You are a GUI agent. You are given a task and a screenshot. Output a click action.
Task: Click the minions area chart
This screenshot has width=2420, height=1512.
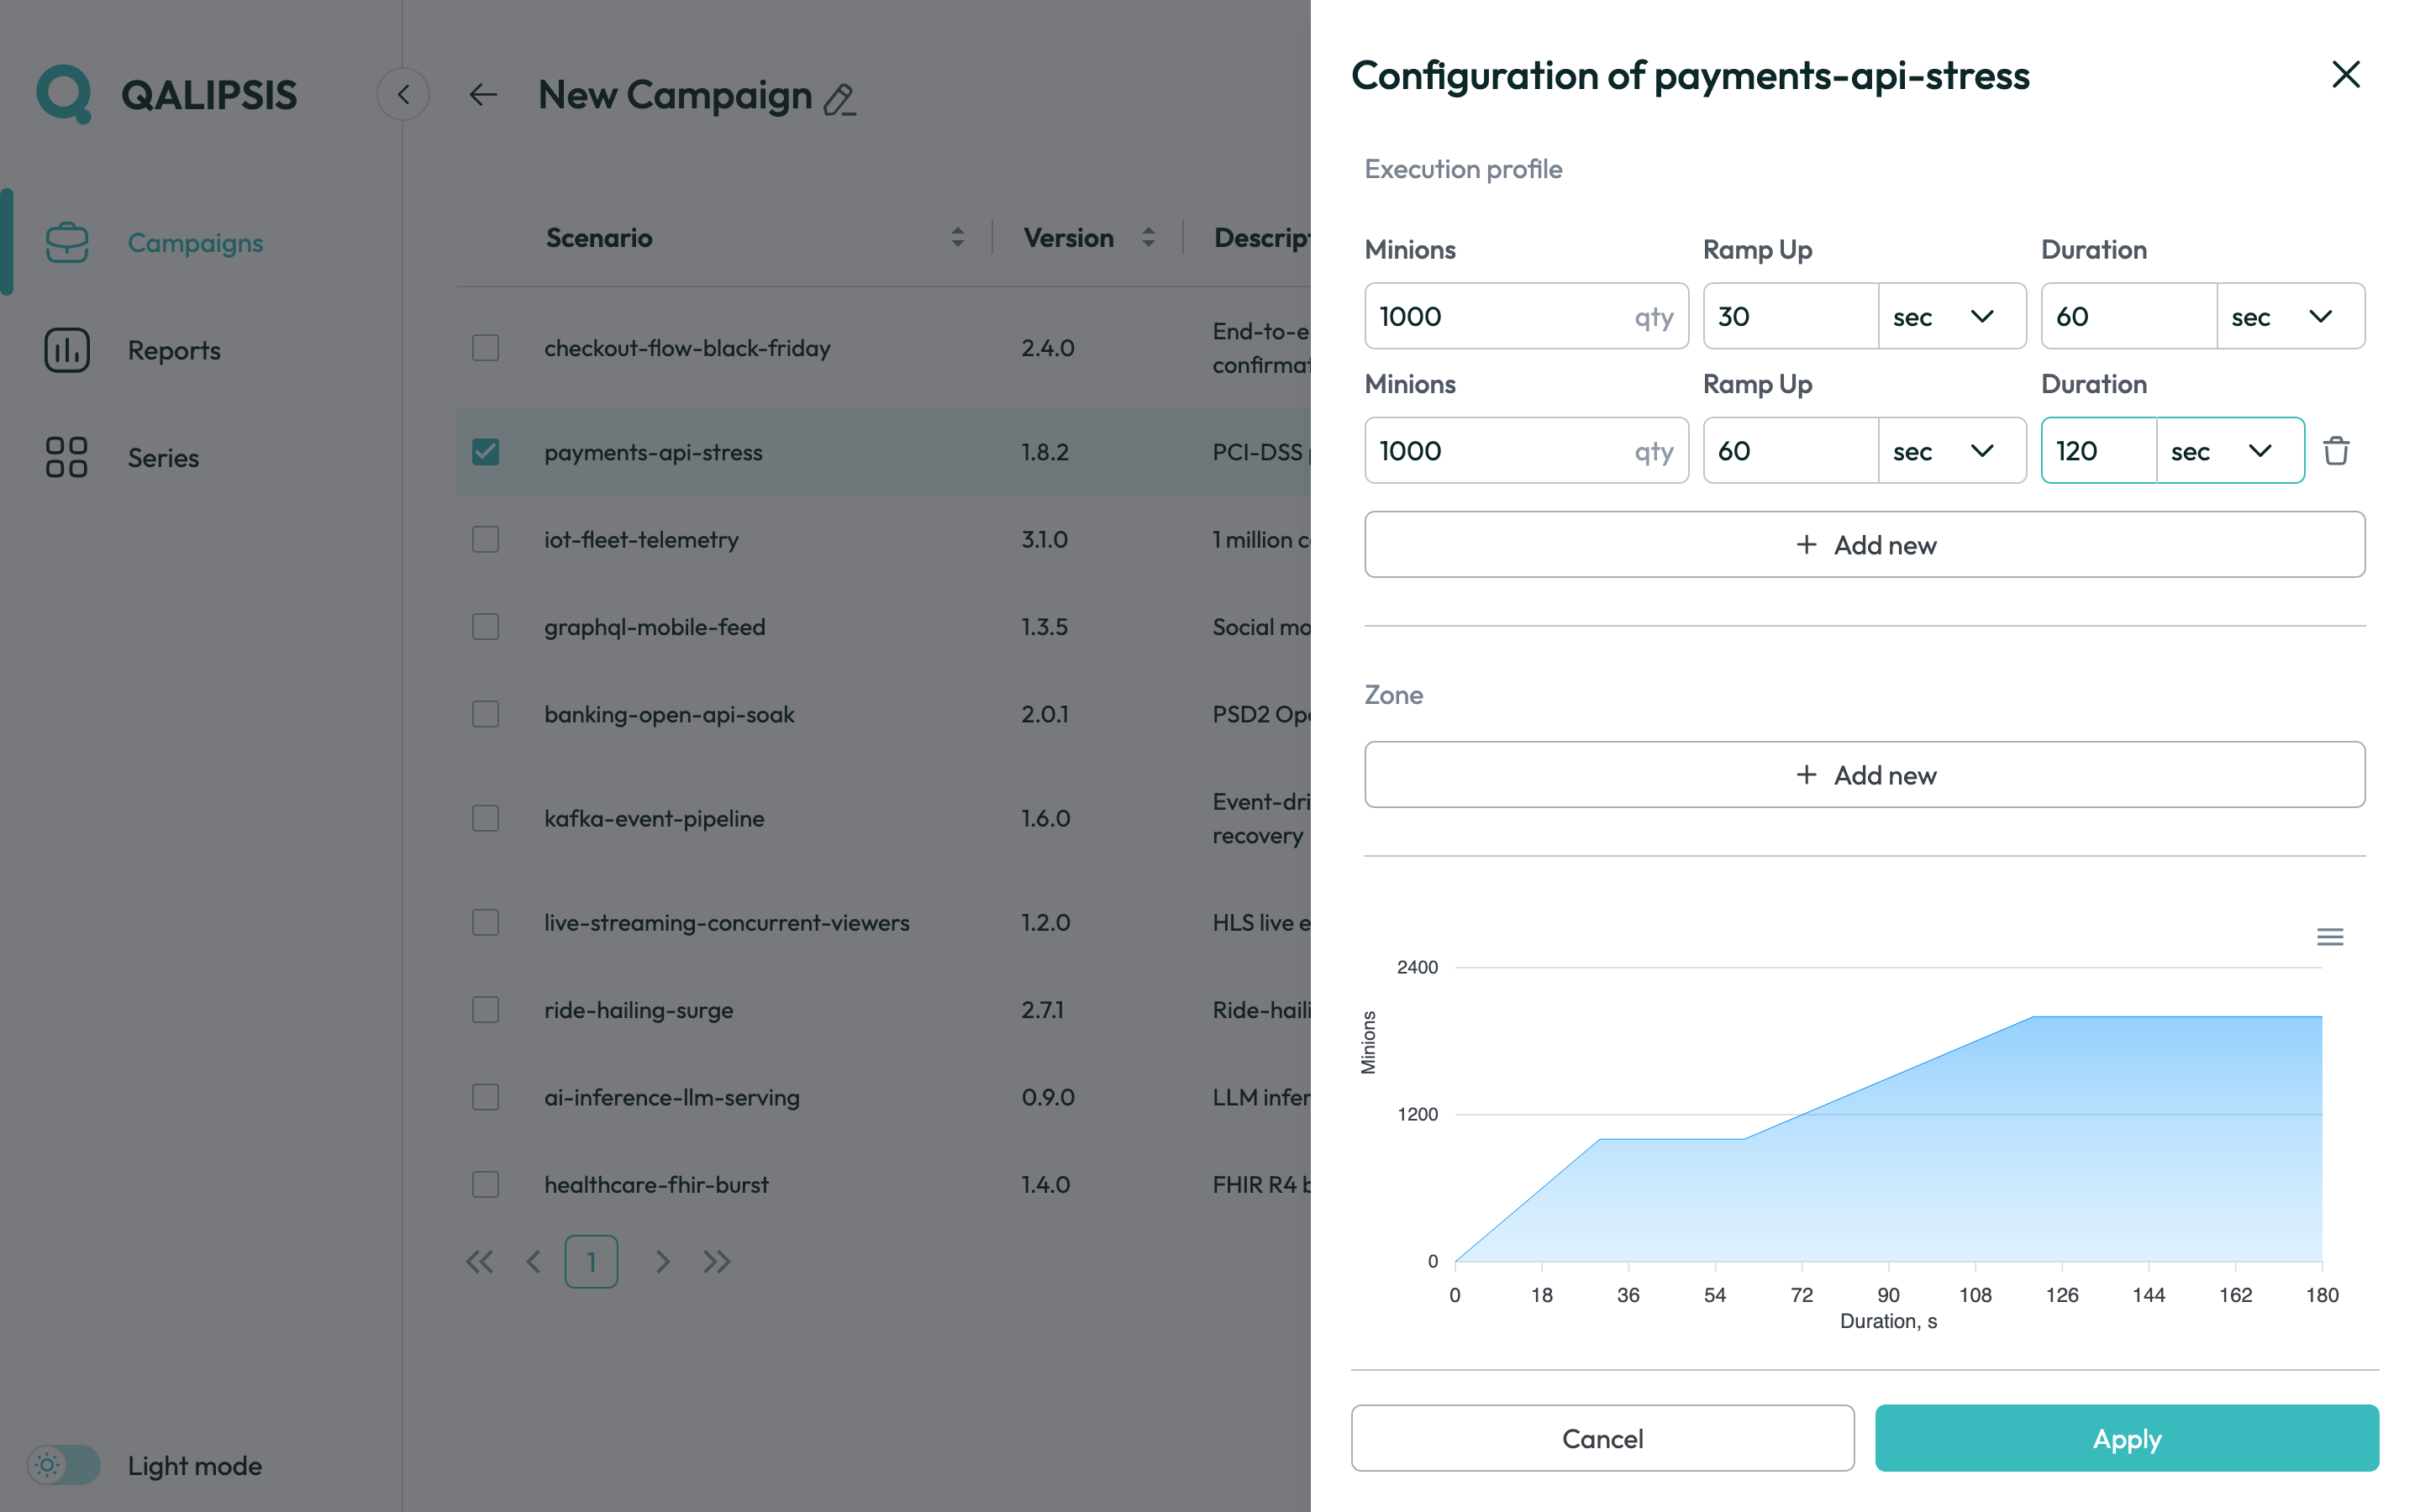coord(1888,1138)
